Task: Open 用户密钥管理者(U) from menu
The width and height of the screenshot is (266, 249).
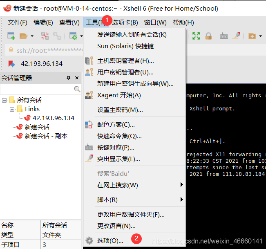Action: tap(134, 72)
